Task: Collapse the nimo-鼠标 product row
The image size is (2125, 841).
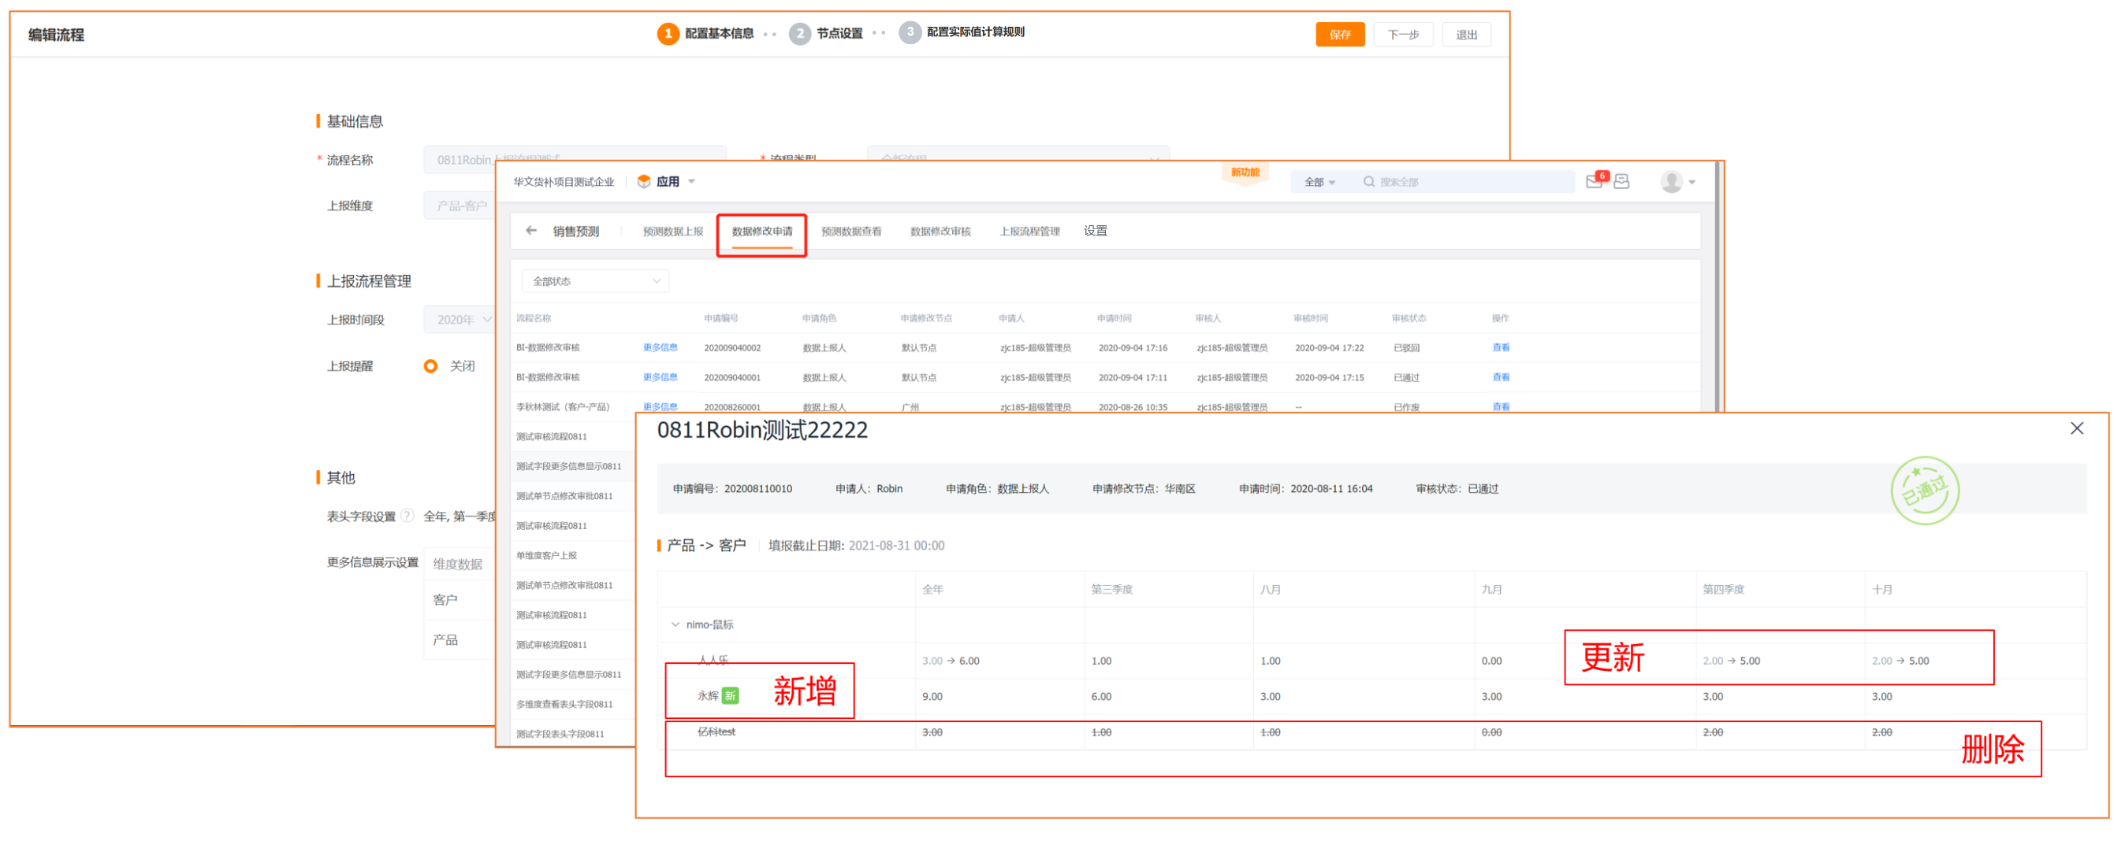Action: point(675,625)
